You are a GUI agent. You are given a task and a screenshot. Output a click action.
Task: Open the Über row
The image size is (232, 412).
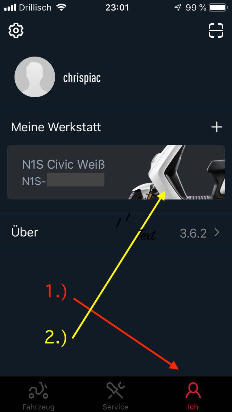116,232
